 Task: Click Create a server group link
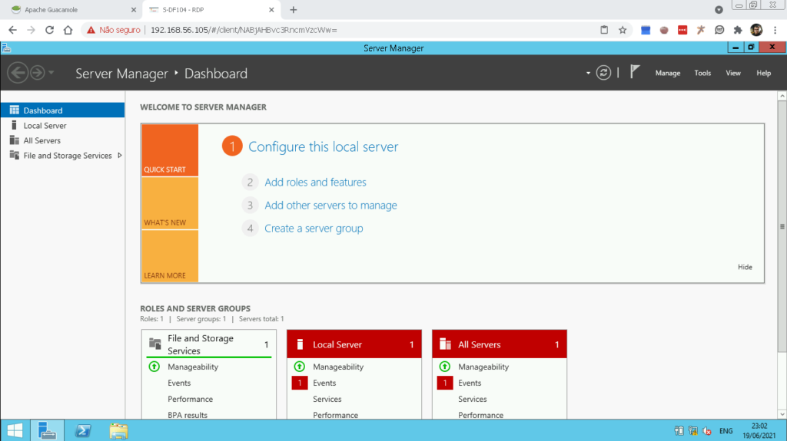click(x=314, y=228)
